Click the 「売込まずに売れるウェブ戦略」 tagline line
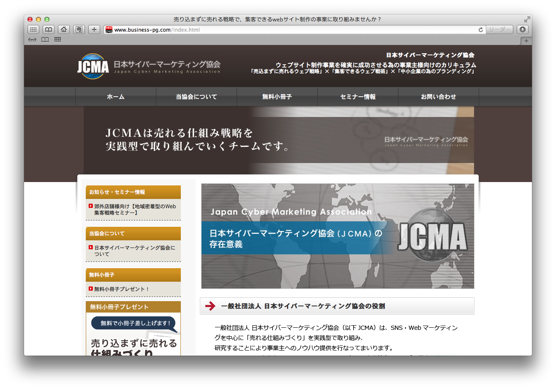 (362, 71)
